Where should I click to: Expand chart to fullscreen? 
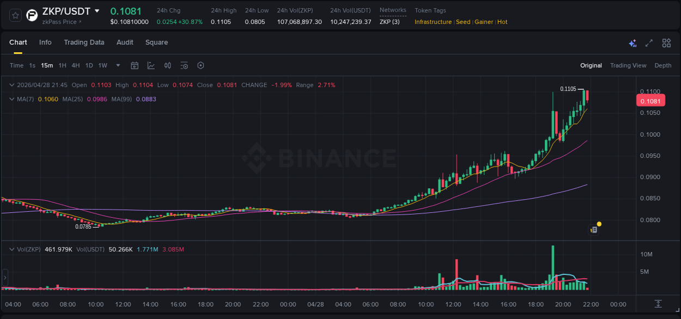point(649,43)
